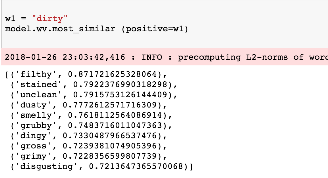Viewport: 328px width, 178px height.
Task: Click the 'unclean' output entry
Action: [x=94, y=95]
